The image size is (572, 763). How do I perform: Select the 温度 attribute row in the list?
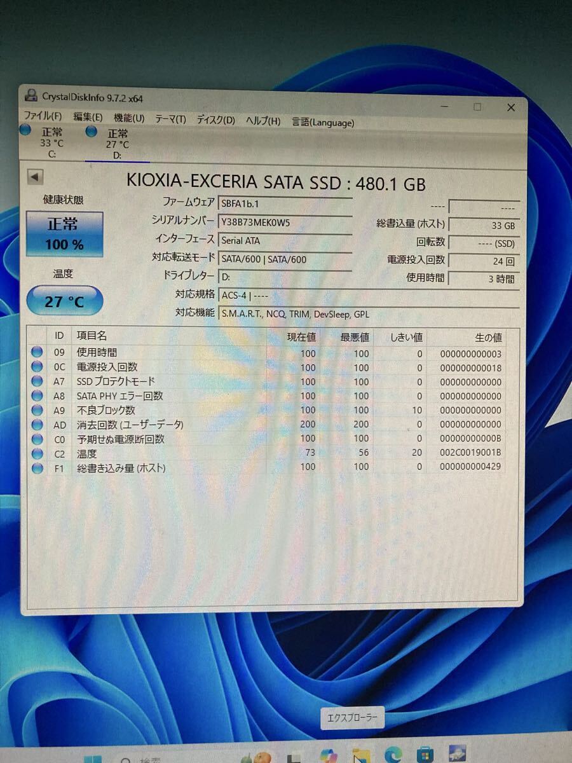(x=267, y=453)
